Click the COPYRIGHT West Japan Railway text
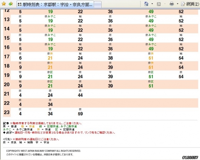 tap(43, 151)
